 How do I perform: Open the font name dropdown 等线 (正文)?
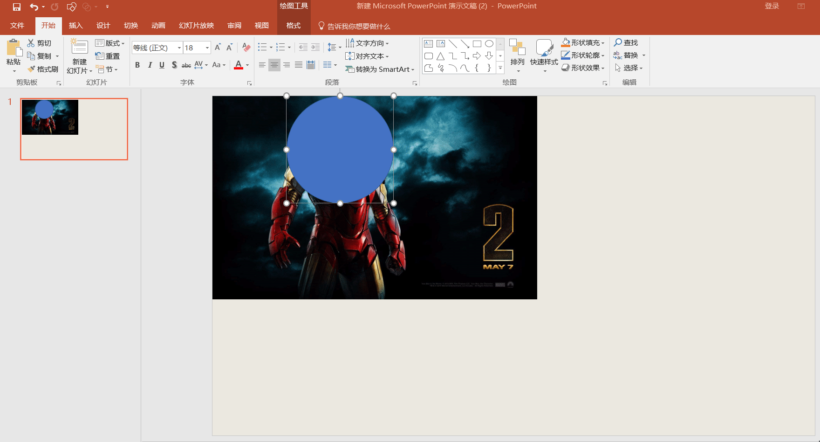pyautogui.click(x=179, y=48)
